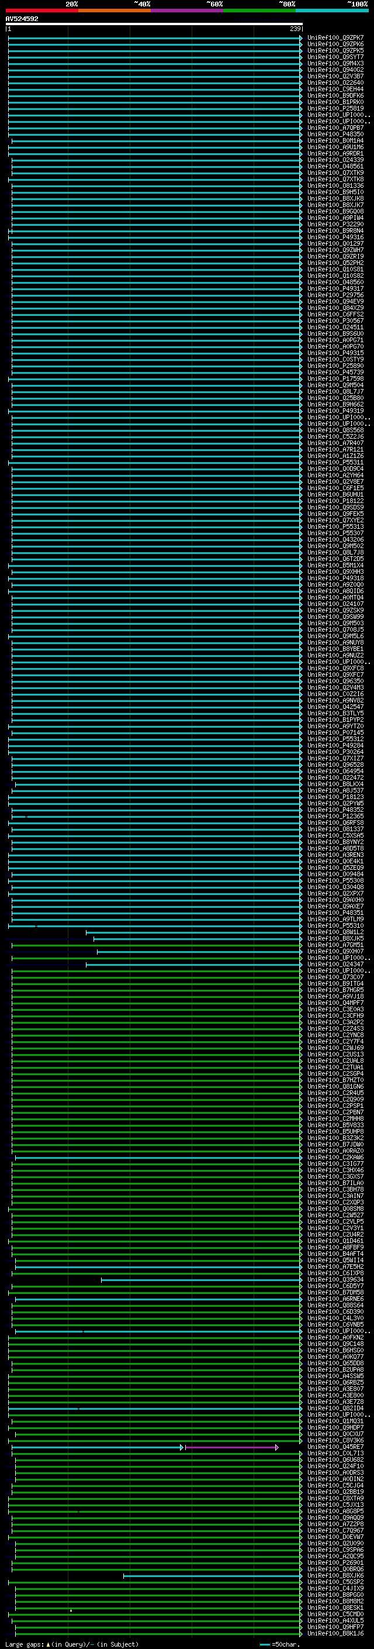The height and width of the screenshot is (1649, 374).
Task: Open hit UniRef100_Q6U682
Action: [x=335, y=1459]
